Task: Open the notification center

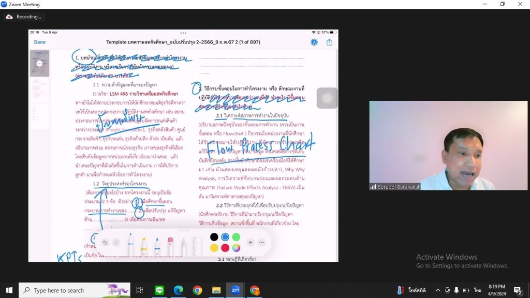Action: tap(518, 290)
